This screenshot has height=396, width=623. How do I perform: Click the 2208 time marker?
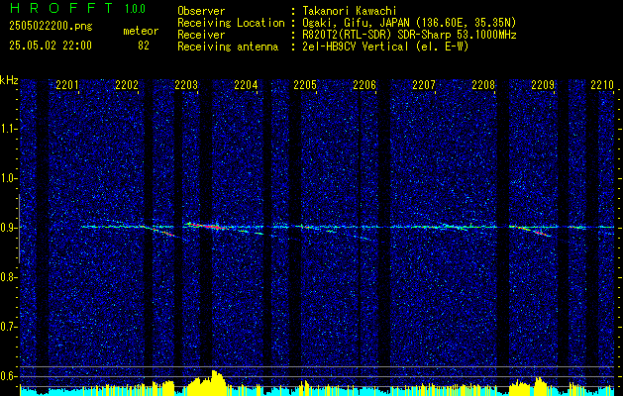point(483,84)
